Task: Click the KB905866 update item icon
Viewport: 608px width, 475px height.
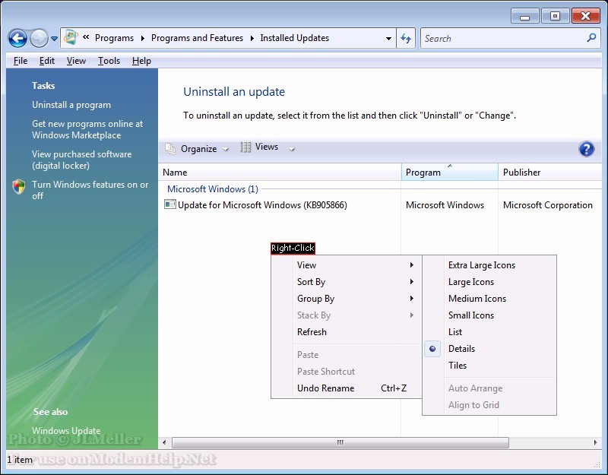Action: click(x=169, y=204)
